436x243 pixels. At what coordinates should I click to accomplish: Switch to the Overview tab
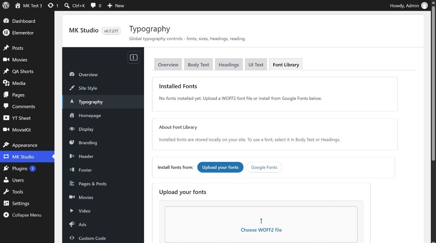(x=168, y=65)
